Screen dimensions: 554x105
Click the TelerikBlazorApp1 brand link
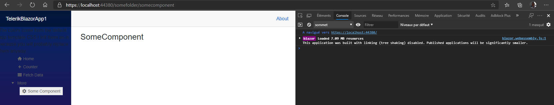point(26,19)
